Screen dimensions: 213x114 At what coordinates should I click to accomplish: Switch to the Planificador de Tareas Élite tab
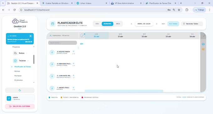(x=161, y=3)
